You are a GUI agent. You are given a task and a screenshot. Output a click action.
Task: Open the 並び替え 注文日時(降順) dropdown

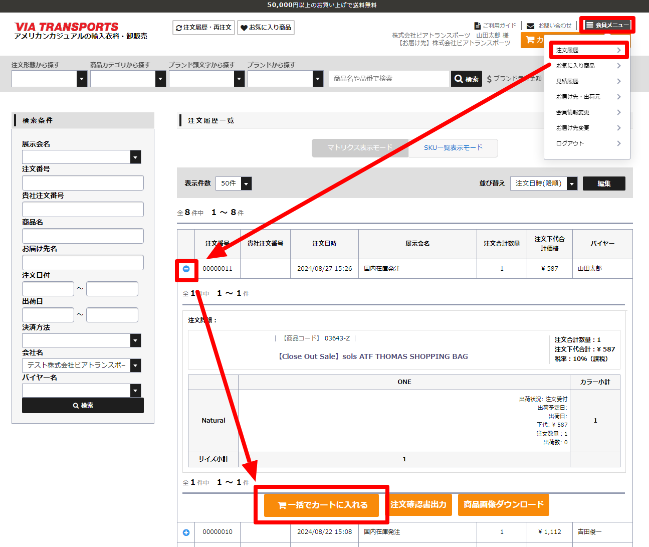pyautogui.click(x=544, y=184)
